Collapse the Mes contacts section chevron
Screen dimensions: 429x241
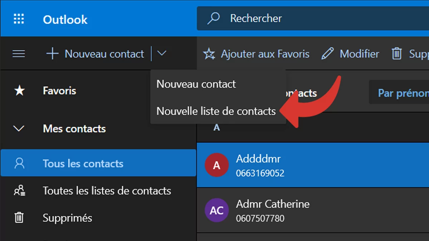point(19,129)
